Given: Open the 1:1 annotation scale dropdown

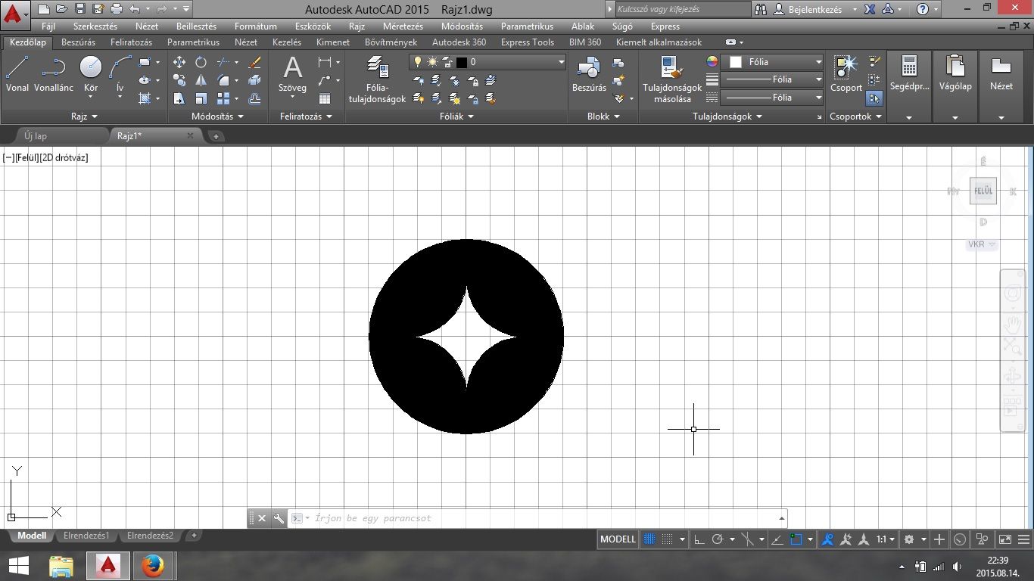Looking at the screenshot, I should pos(886,539).
